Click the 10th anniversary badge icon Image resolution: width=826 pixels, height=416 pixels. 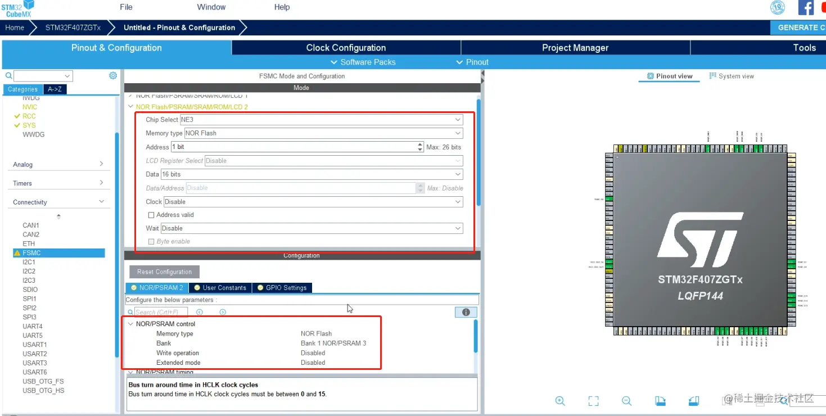[x=778, y=7]
